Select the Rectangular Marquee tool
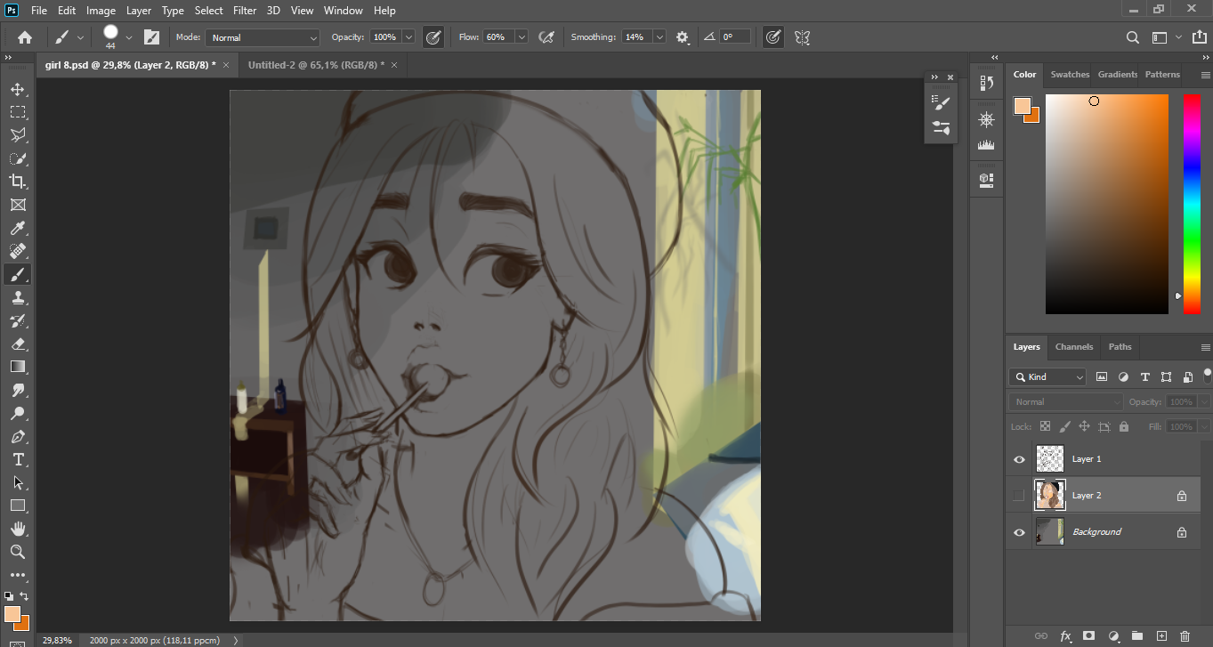 pos(18,112)
